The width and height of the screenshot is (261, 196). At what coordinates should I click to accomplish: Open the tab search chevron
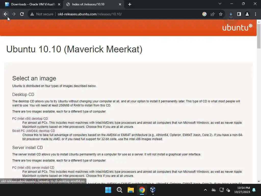pos(220,4)
